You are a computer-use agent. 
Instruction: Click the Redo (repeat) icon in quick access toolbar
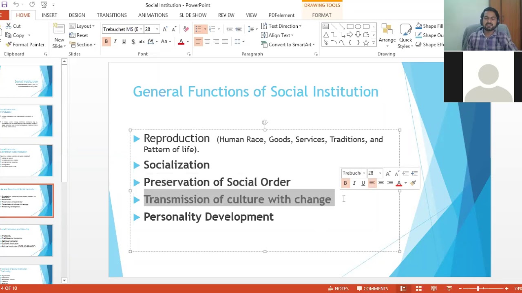tap(32, 5)
